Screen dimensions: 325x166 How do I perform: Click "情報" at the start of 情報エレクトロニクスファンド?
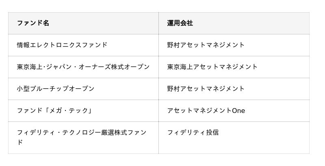23,45
